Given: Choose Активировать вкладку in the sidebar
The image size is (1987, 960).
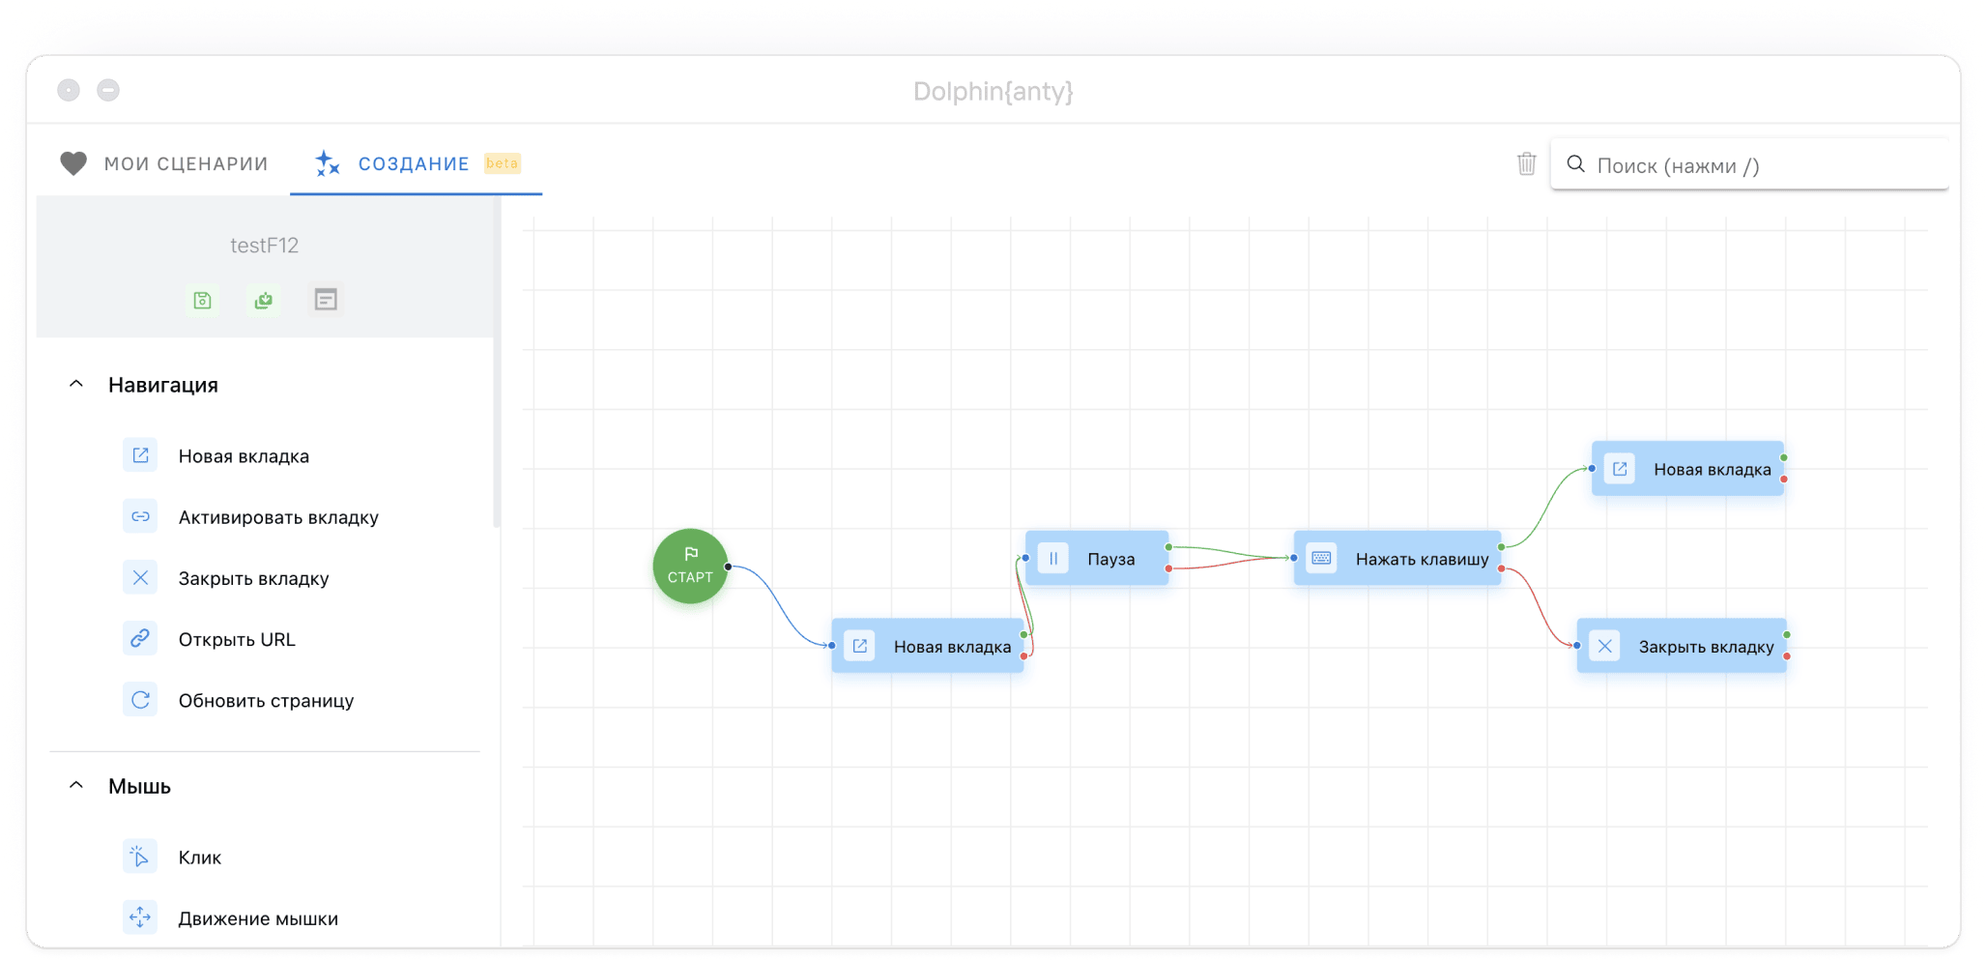Looking at the screenshot, I should pos(278,518).
